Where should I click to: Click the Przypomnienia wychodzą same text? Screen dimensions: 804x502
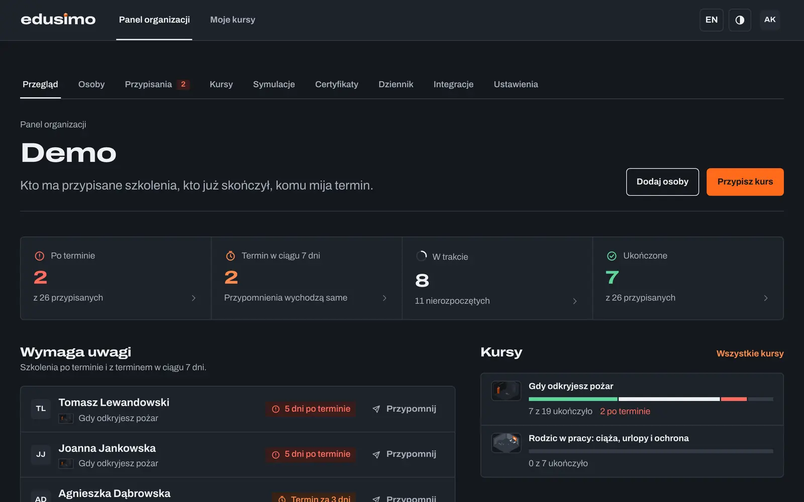(285, 298)
